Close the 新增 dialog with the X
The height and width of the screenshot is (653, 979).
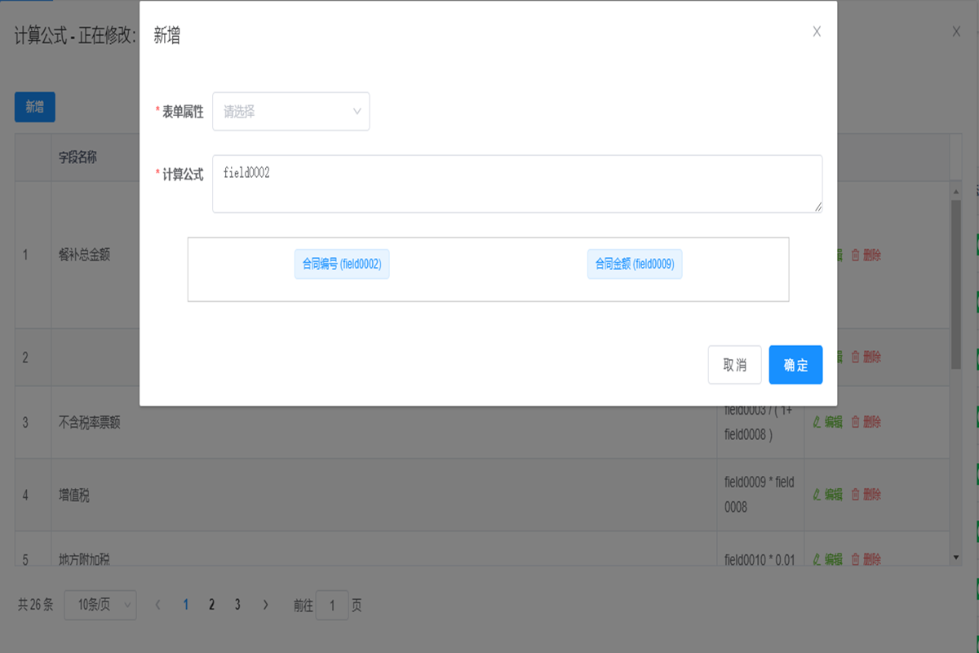(x=816, y=32)
